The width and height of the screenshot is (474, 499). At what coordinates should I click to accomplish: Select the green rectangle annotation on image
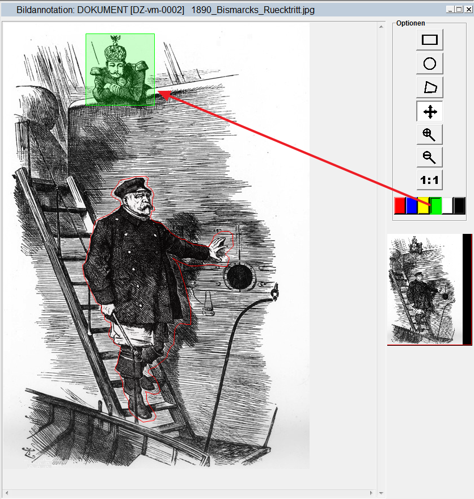[120, 69]
